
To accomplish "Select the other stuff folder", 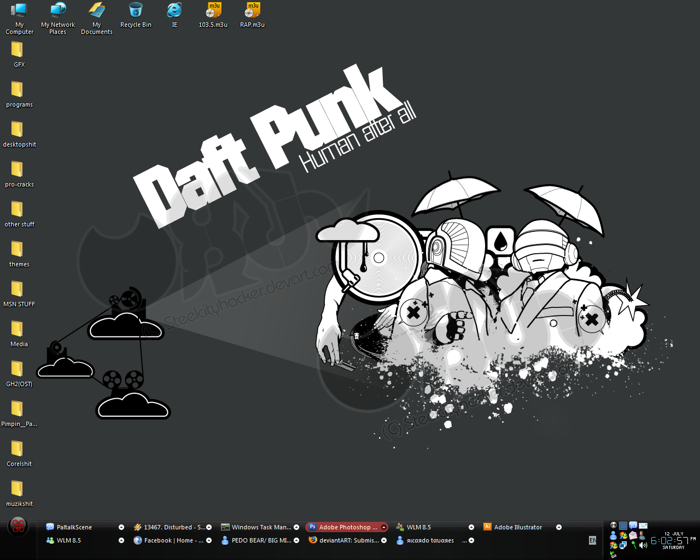I will pos(19,214).
